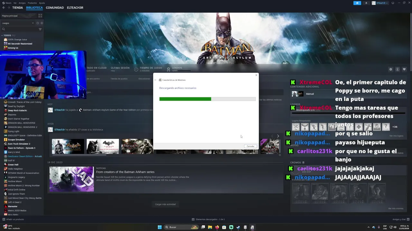Select Hogwarts Legacy in the game list
Image resolution: width=412 pixels, height=231 pixels.
[x=16, y=177]
